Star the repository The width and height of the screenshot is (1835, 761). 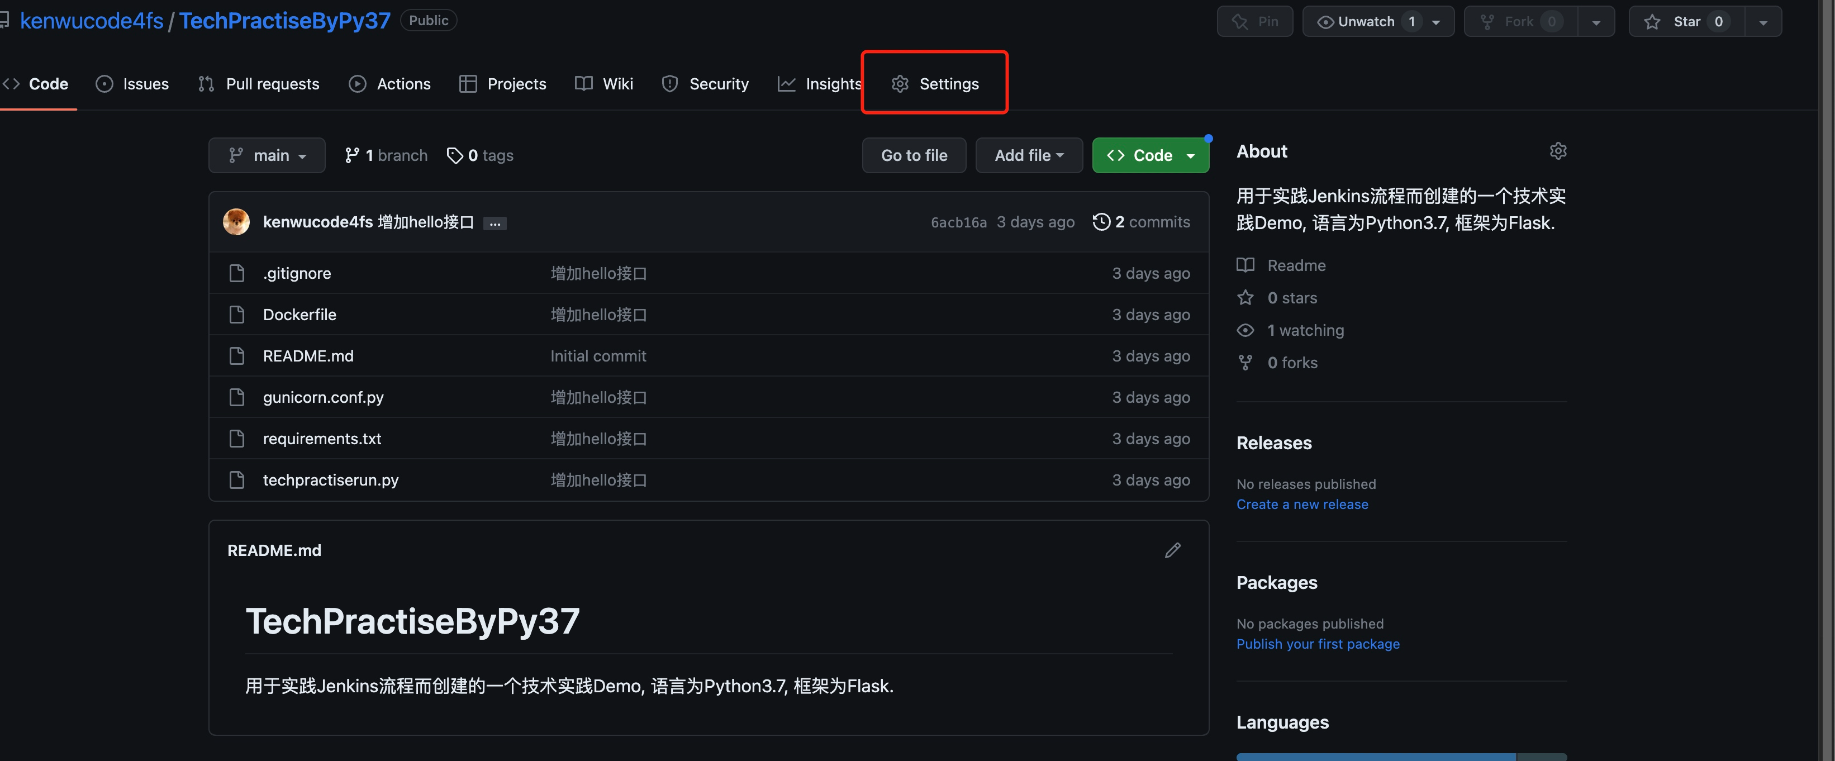click(1686, 21)
